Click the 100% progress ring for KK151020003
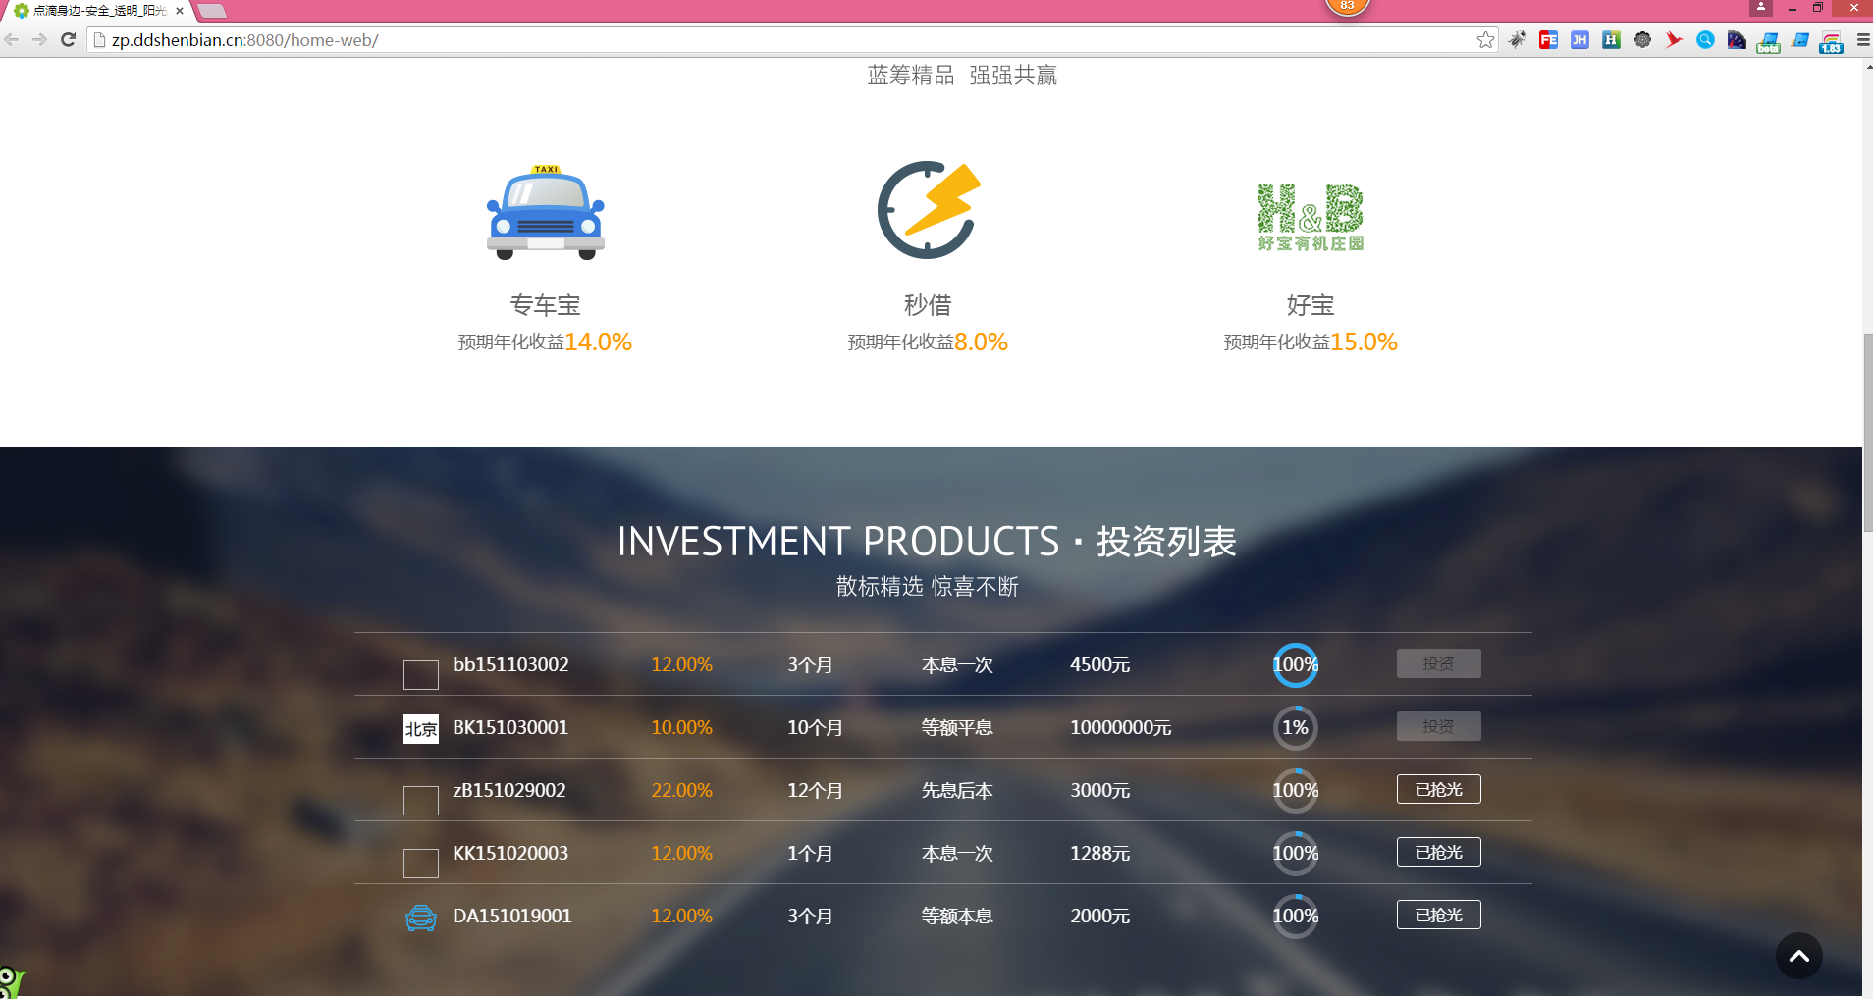Image resolution: width=1873 pixels, height=999 pixels. tap(1296, 854)
